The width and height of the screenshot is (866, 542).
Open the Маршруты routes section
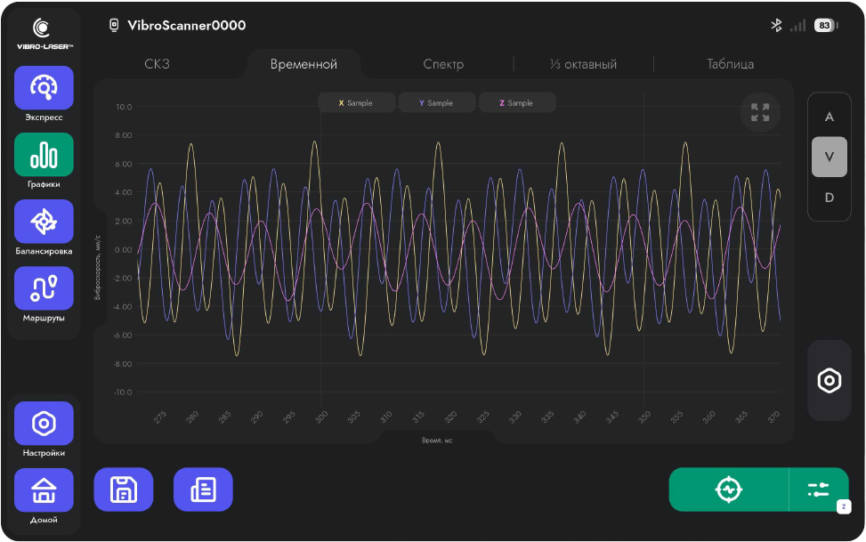coord(44,288)
